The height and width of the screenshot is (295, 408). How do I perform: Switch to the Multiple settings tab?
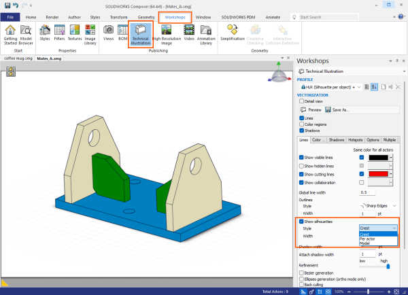[390, 140]
